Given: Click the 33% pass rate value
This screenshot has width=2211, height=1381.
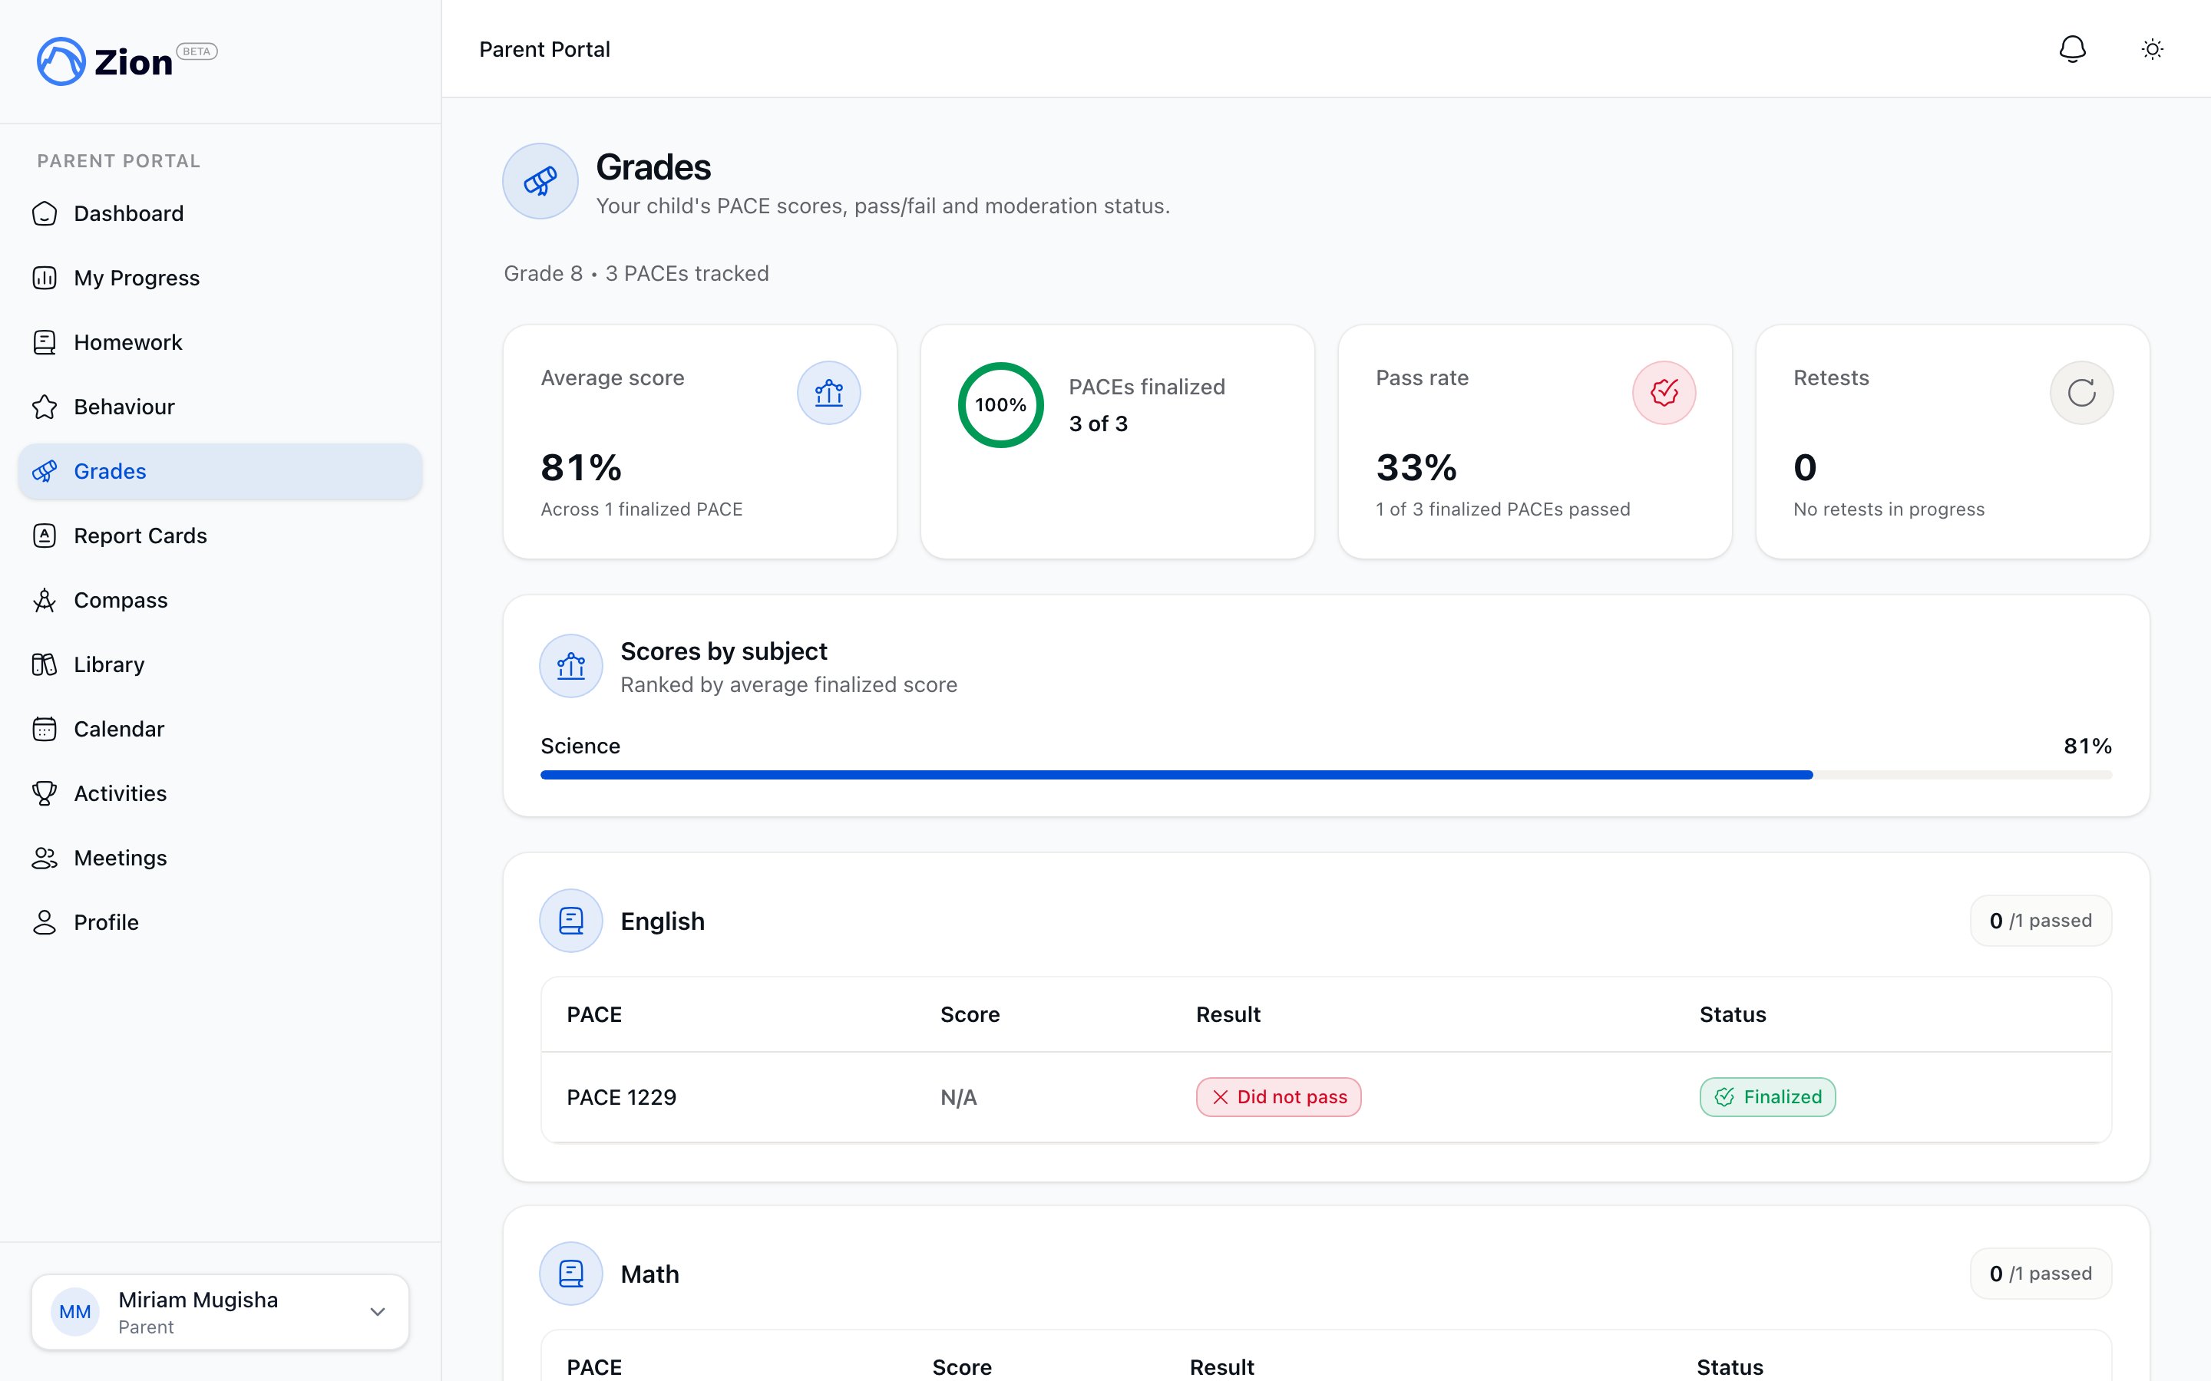Looking at the screenshot, I should pos(1416,468).
